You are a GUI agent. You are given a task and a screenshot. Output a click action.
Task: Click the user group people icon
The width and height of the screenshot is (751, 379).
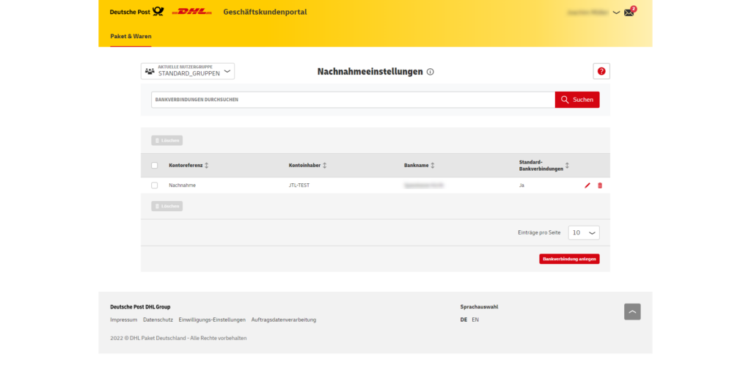point(150,71)
